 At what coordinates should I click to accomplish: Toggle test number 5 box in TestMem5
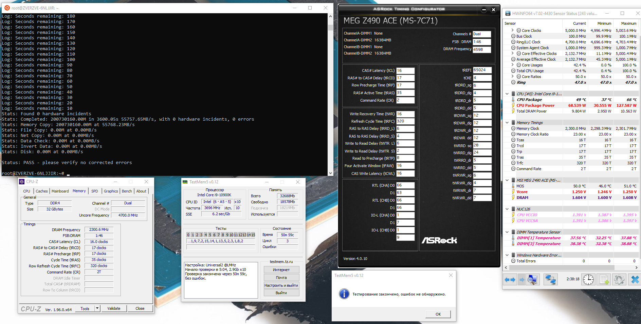coord(210,235)
